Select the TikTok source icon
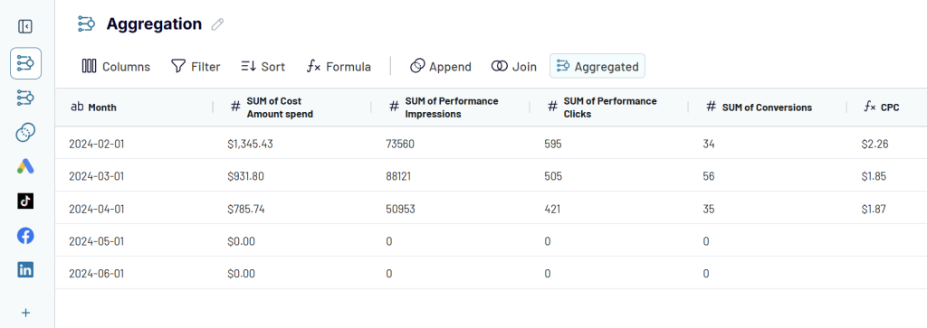927x328 pixels. click(25, 201)
